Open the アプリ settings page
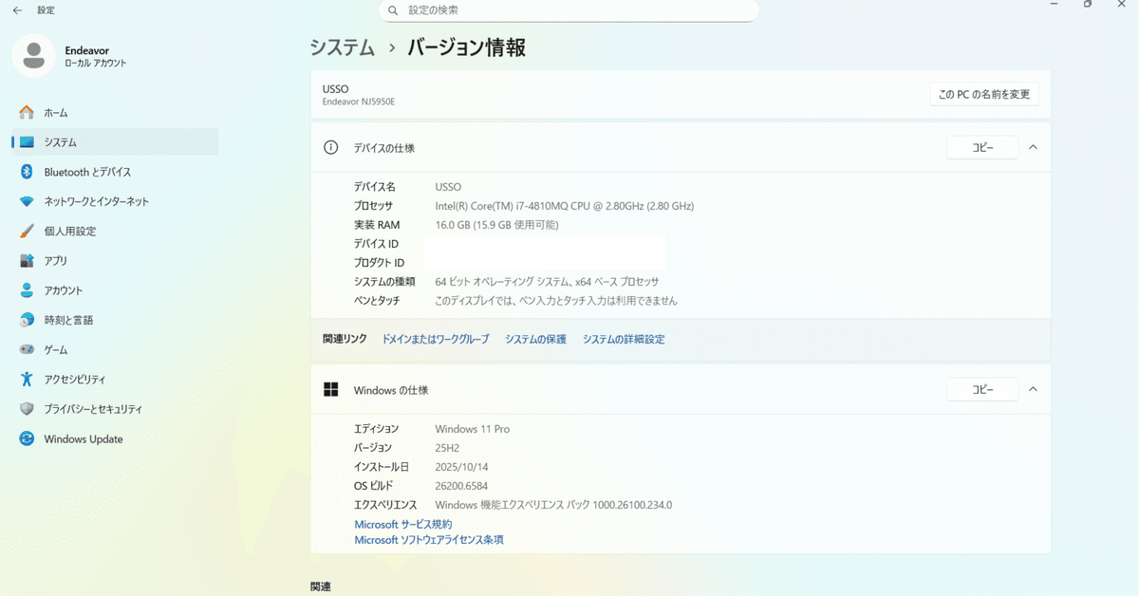The width and height of the screenshot is (1139, 596). (x=57, y=260)
